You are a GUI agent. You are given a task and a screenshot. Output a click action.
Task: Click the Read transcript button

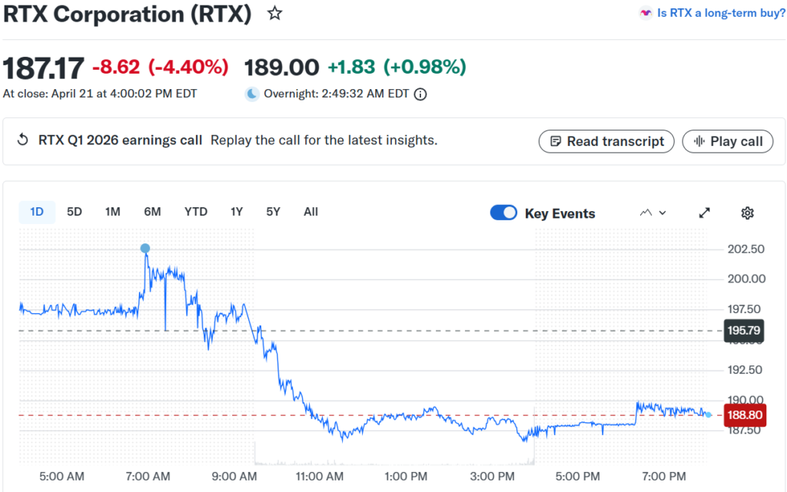(x=606, y=141)
